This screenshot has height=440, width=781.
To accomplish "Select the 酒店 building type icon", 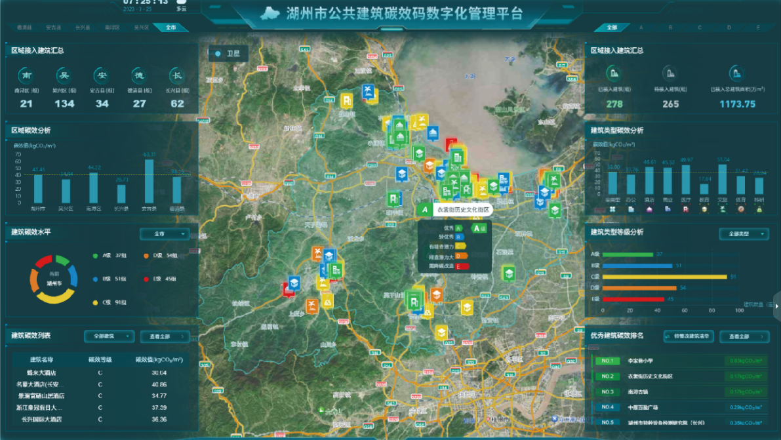I will tap(649, 209).
